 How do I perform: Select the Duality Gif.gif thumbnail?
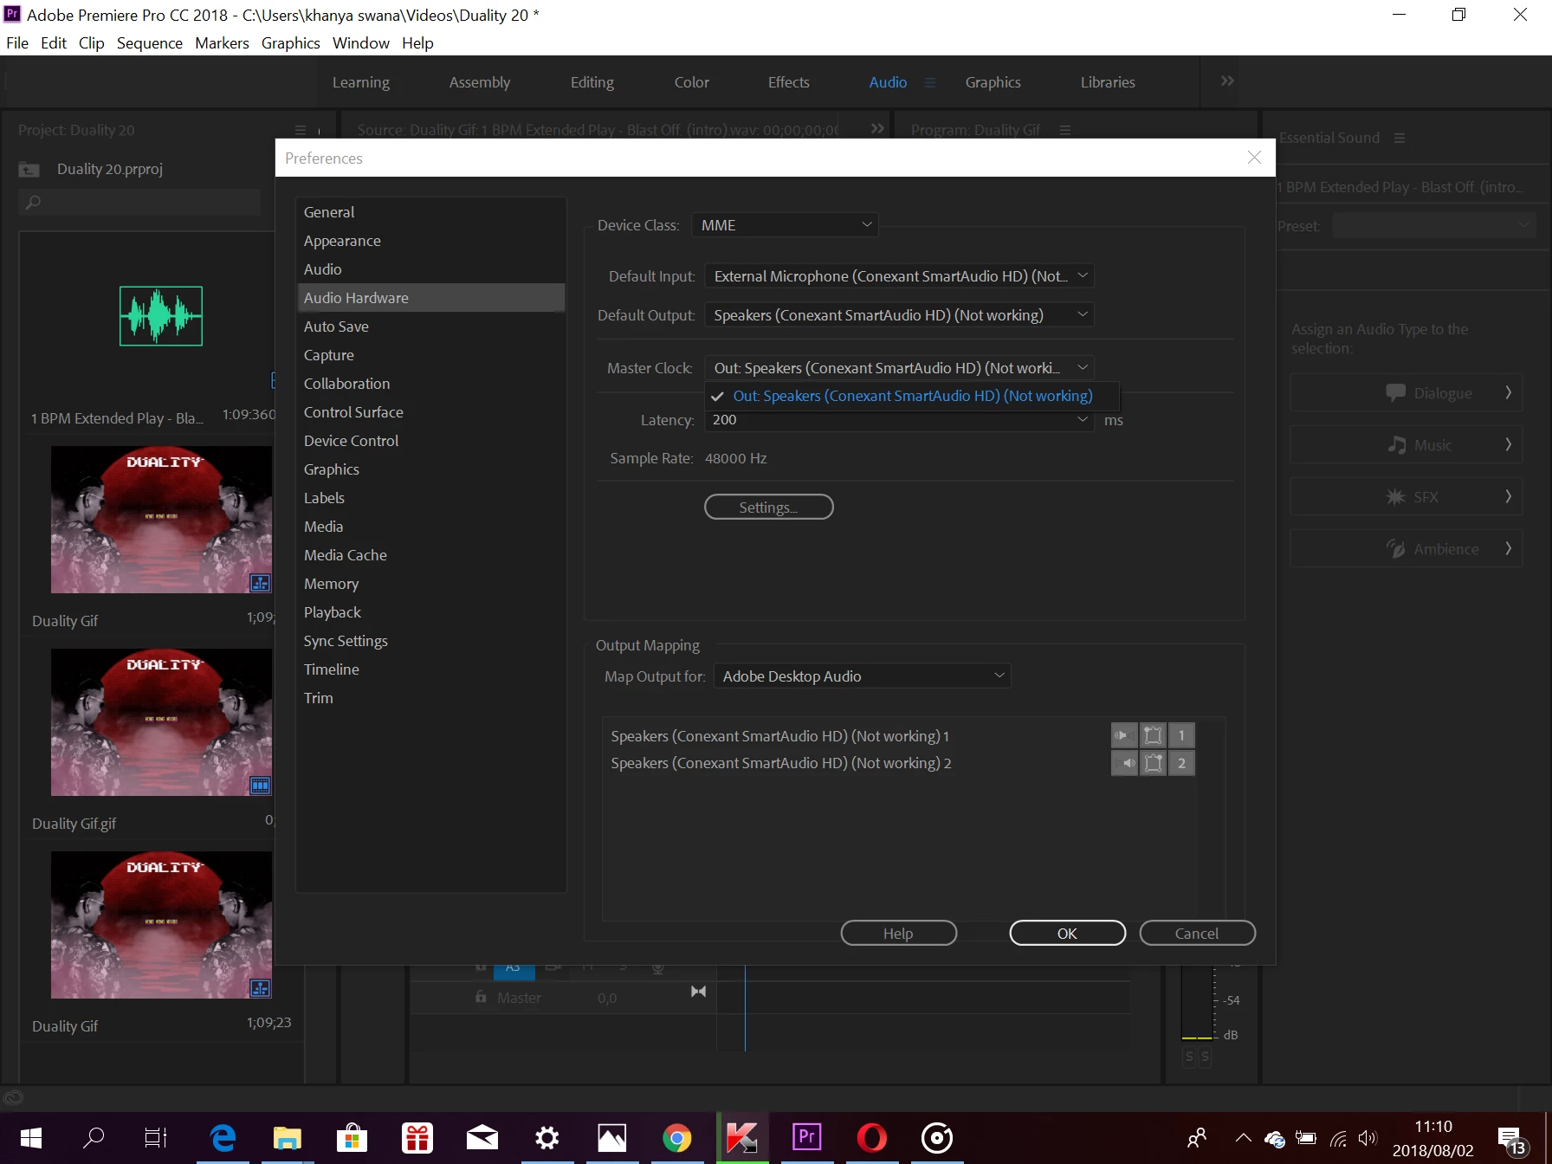pos(161,722)
